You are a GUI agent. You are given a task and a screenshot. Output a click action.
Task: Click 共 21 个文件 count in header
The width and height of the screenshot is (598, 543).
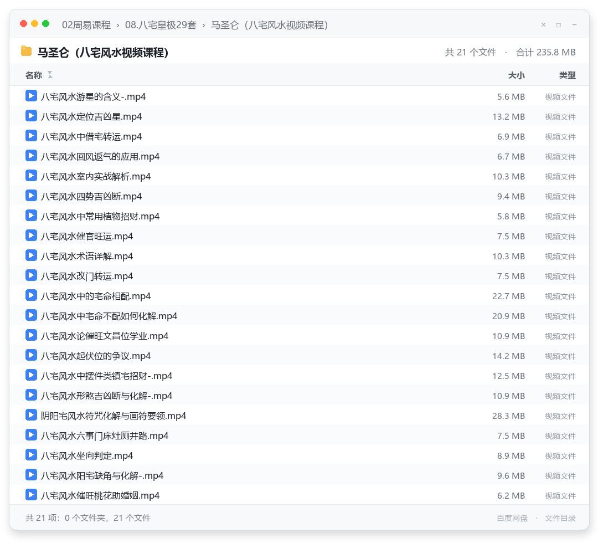(x=471, y=52)
